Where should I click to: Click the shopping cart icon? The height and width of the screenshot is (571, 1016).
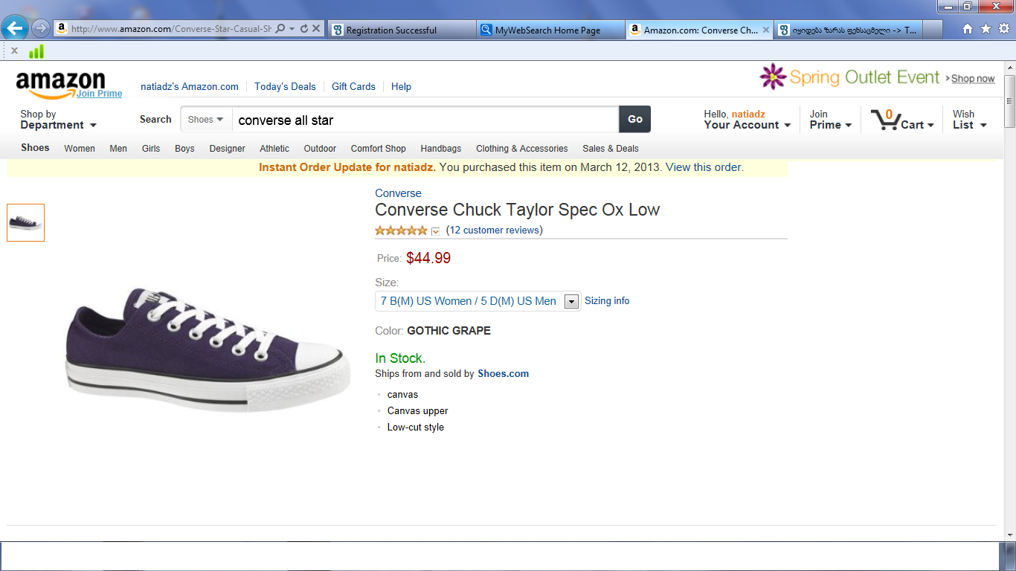click(885, 119)
